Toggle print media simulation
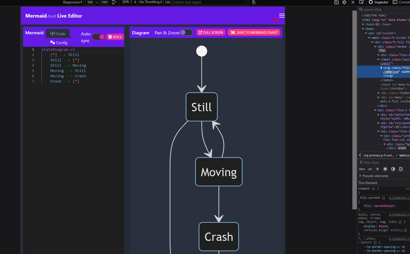 (x=401, y=169)
